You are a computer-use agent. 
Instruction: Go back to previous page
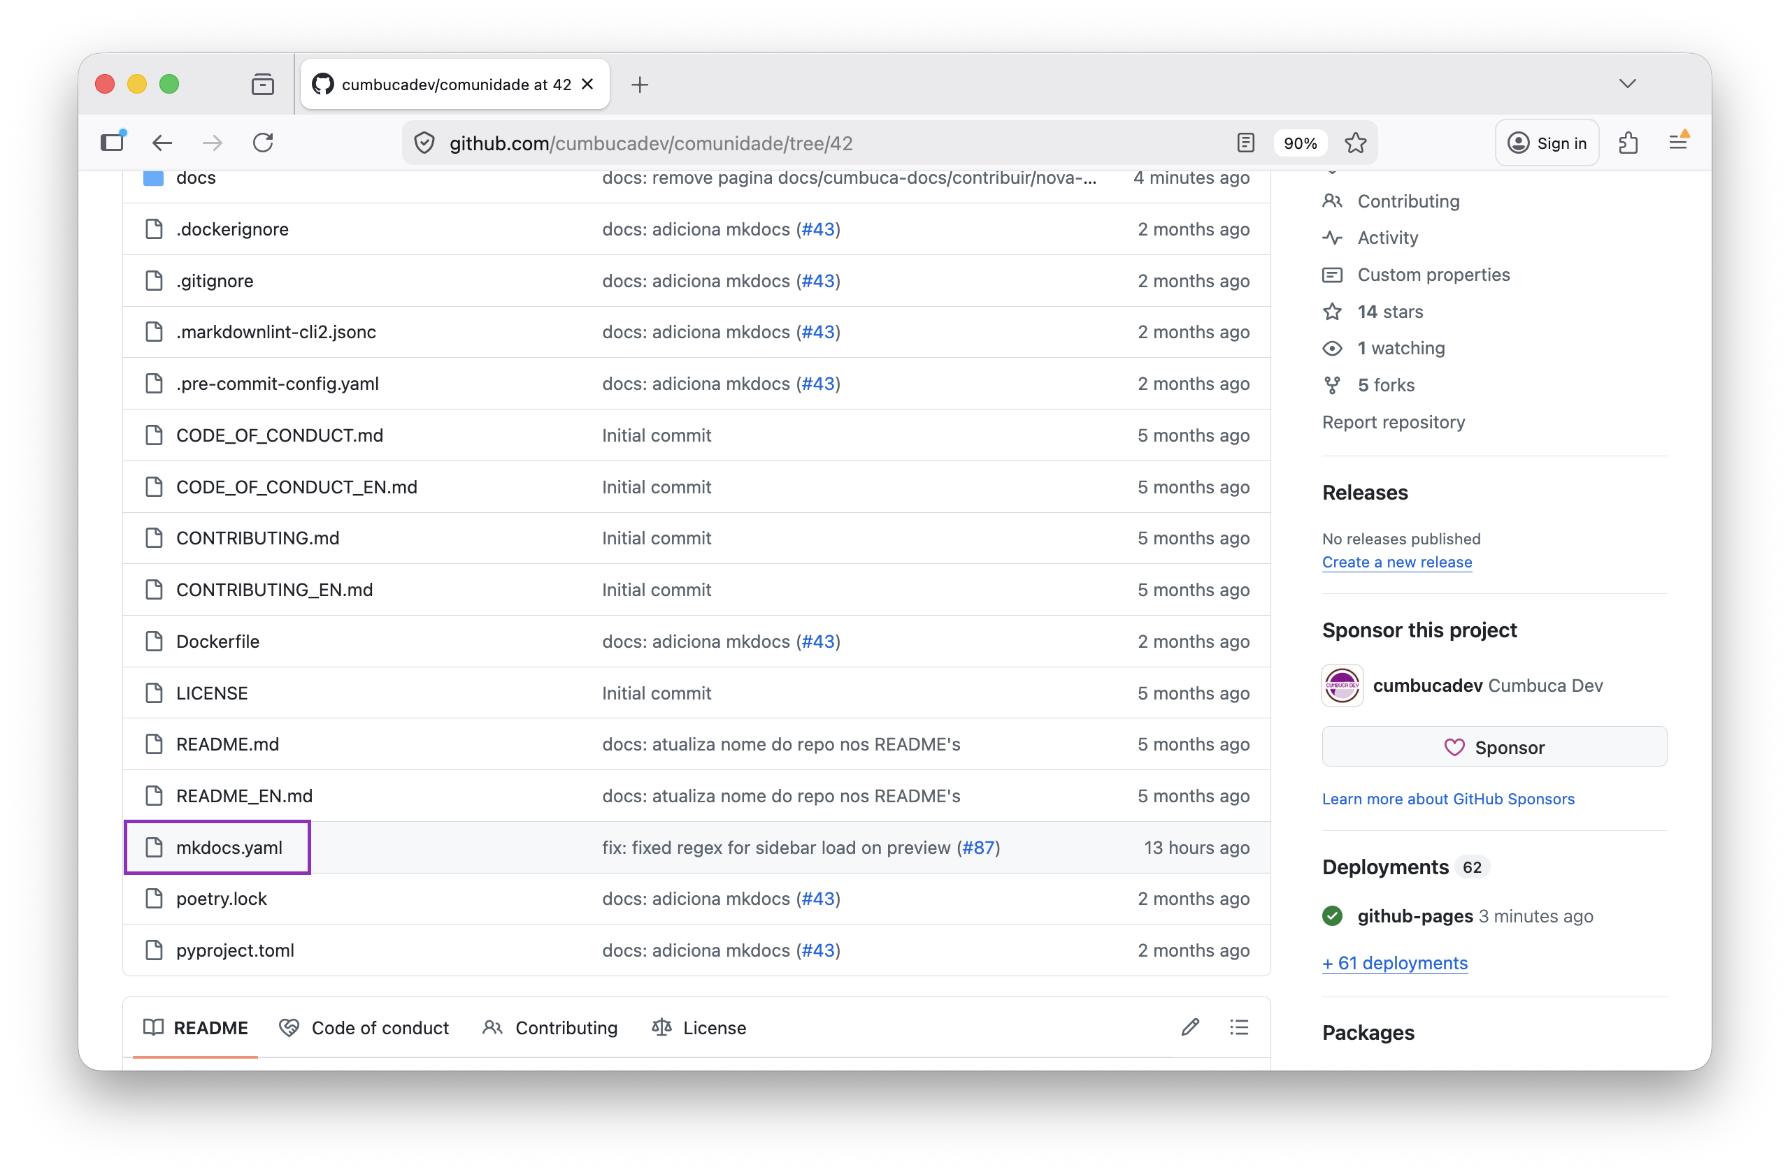point(162,143)
